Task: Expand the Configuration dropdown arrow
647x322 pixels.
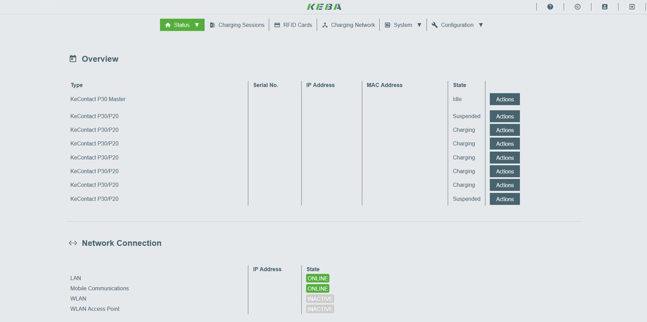Action: pyautogui.click(x=481, y=25)
